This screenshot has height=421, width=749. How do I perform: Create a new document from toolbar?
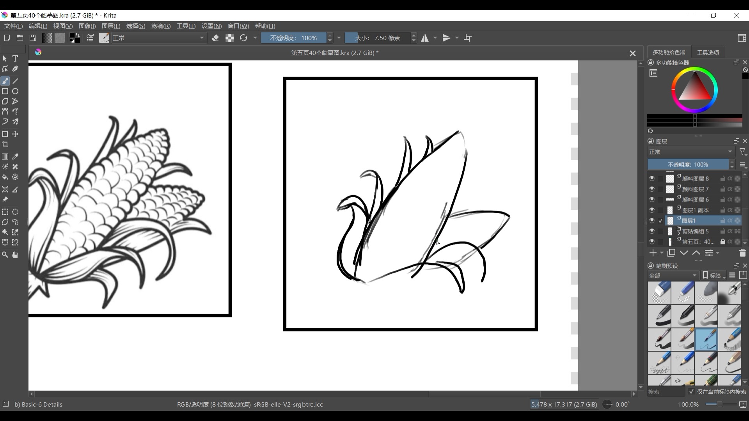(x=7, y=38)
